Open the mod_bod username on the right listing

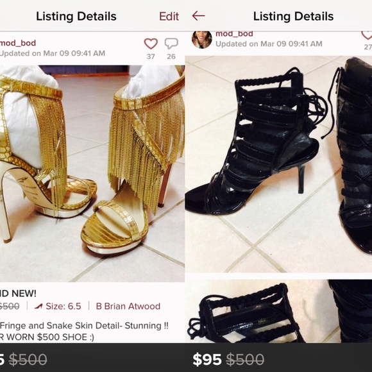(x=234, y=34)
